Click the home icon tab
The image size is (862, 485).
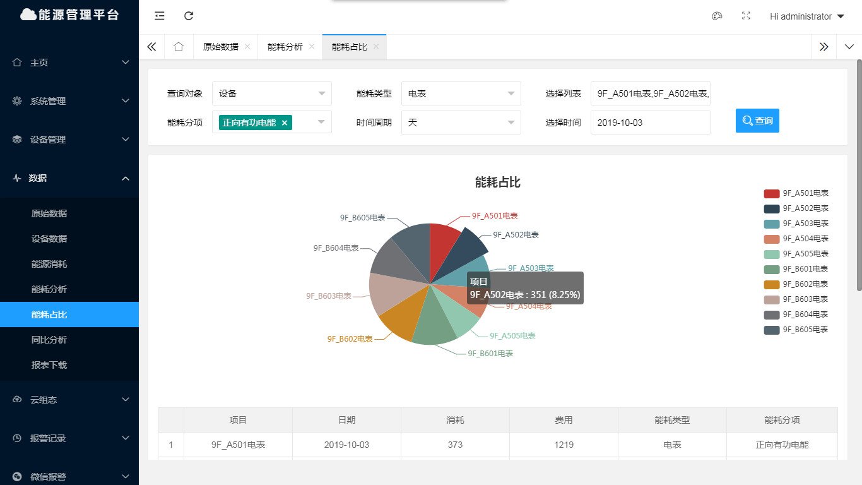point(179,47)
